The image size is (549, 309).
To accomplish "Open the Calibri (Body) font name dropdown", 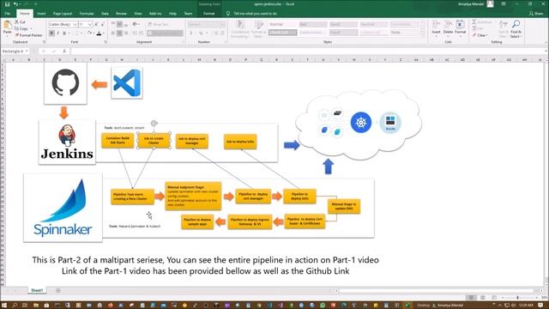I will pyautogui.click(x=75, y=25).
